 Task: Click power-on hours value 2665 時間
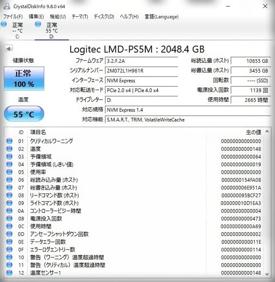[251, 100]
